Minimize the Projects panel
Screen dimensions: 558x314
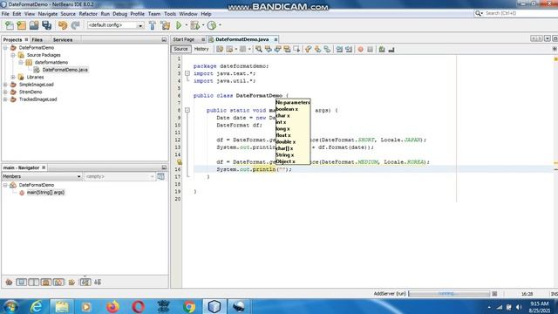[164, 40]
